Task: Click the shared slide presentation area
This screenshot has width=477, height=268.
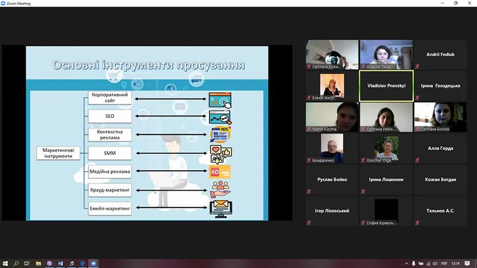Action: click(147, 133)
